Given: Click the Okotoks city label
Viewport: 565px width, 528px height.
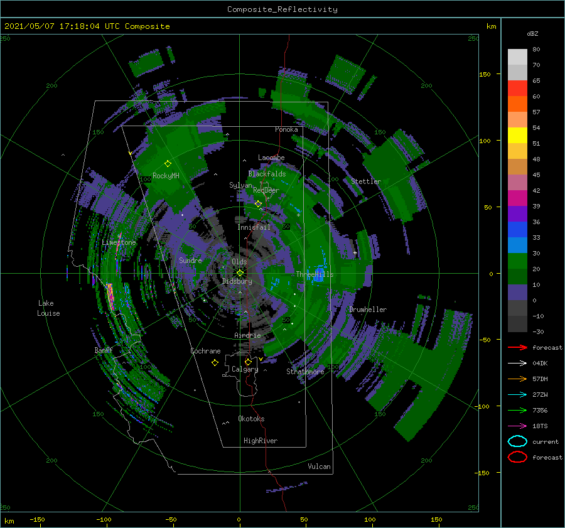Looking at the screenshot, I should (x=251, y=419).
